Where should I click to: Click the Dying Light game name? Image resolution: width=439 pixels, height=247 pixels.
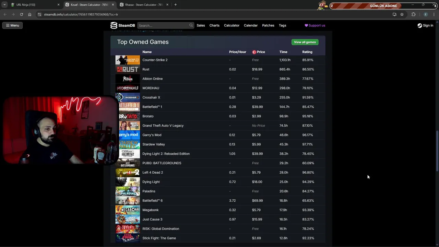tap(151, 182)
